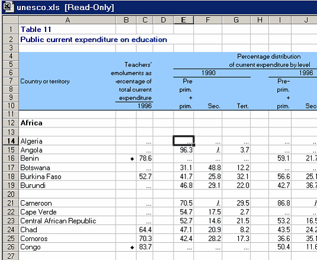Select the Botswana cell

68,168
